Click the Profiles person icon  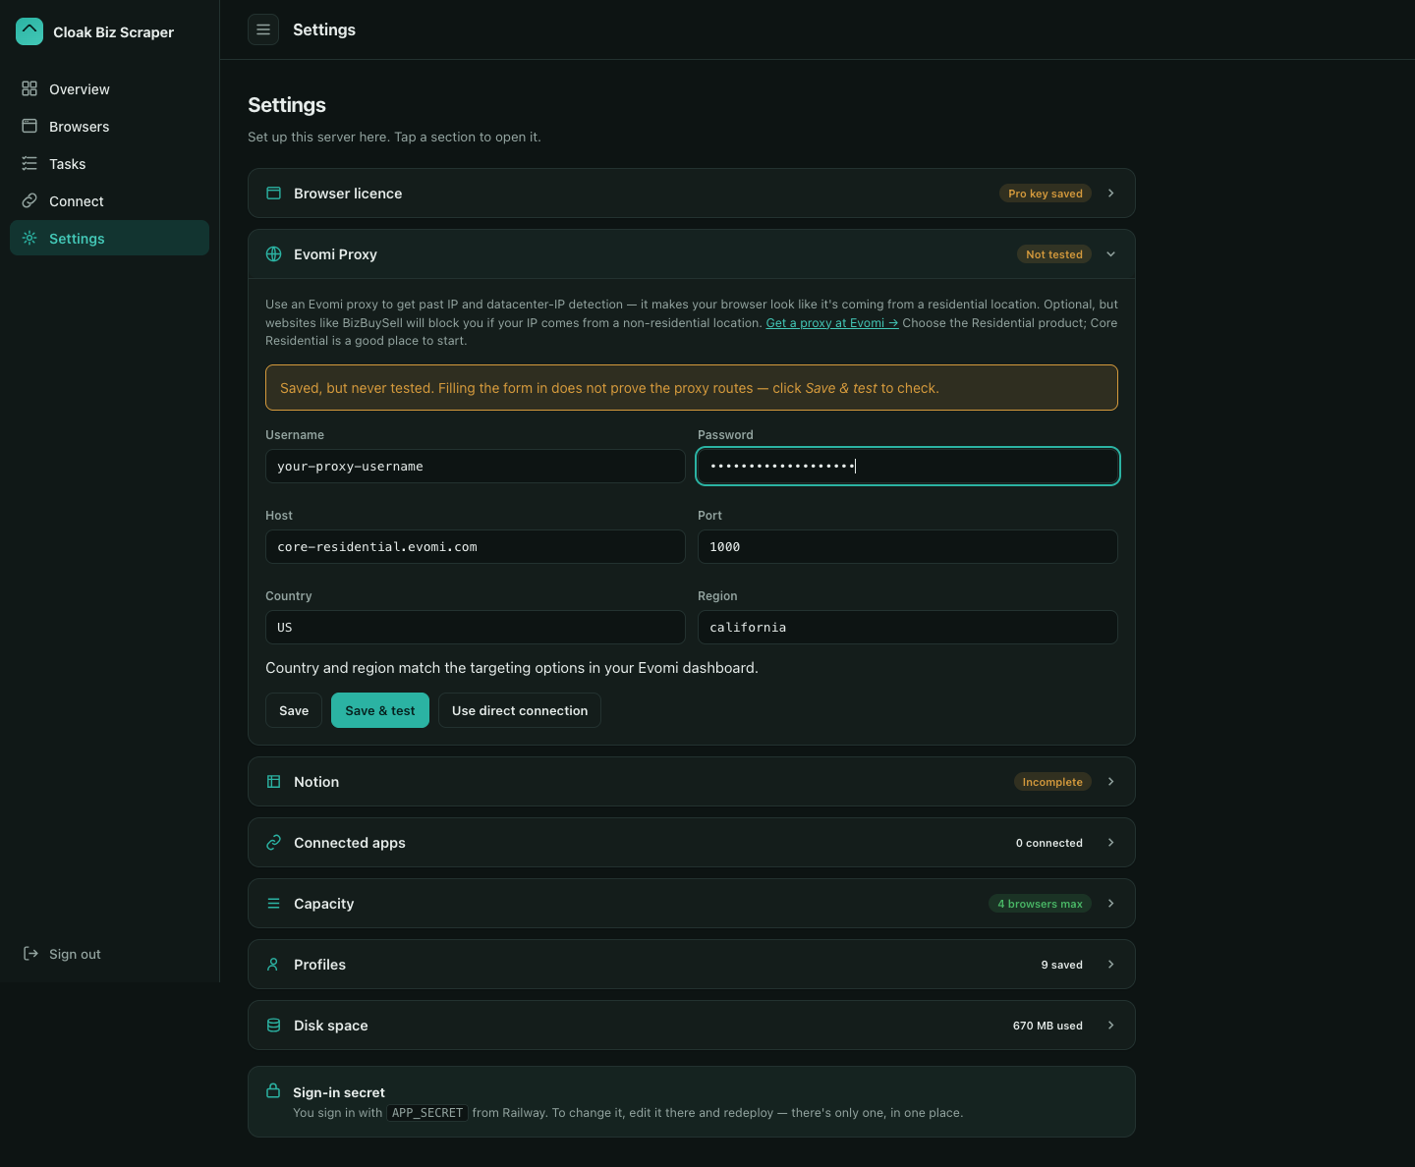click(274, 964)
